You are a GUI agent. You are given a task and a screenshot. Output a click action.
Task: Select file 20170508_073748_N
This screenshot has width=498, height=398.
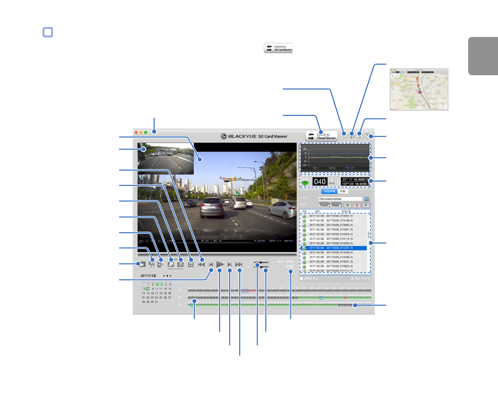pyautogui.click(x=334, y=220)
